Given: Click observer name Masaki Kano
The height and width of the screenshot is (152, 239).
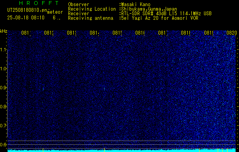Looking at the screenshot, I should point(136,5).
